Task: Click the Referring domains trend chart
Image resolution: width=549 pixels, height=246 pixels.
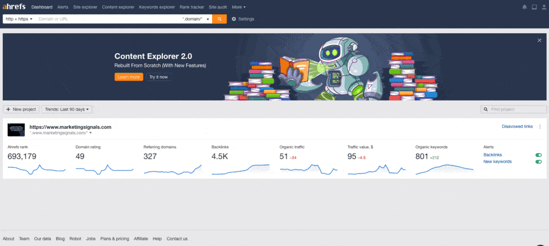Action: (173, 169)
